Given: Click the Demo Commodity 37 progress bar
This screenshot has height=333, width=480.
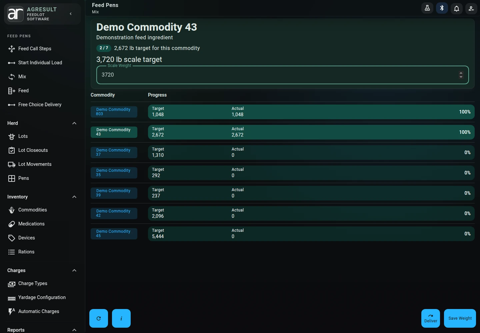Looking at the screenshot, I should (311, 153).
